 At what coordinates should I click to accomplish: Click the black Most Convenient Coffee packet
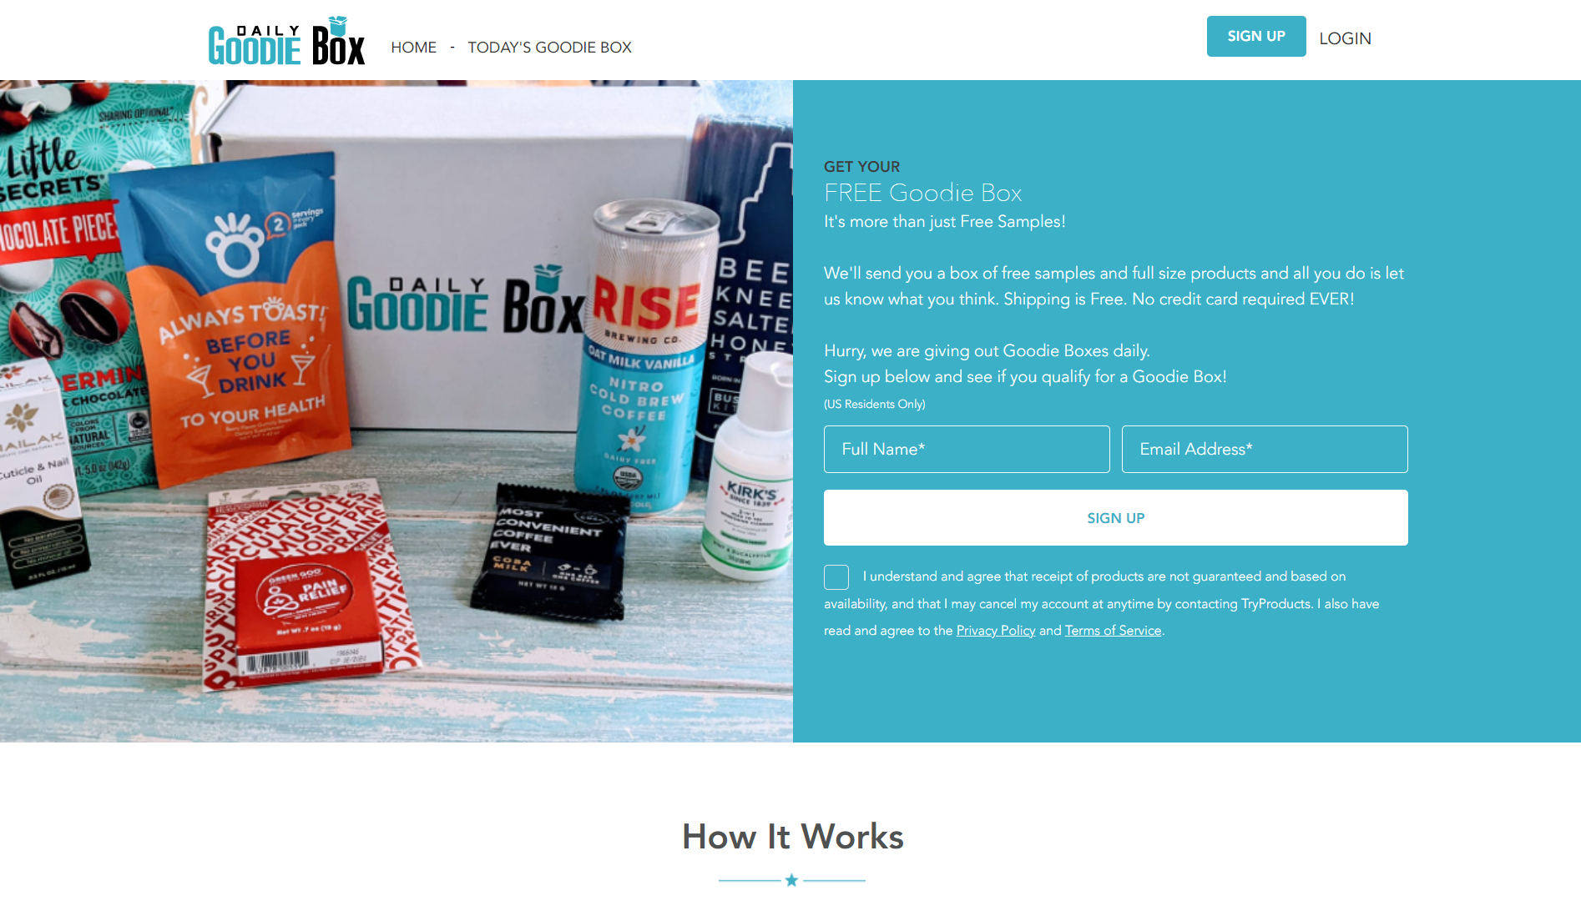tap(549, 555)
